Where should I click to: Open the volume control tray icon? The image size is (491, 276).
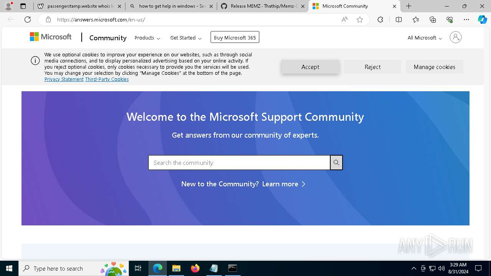click(x=442, y=268)
